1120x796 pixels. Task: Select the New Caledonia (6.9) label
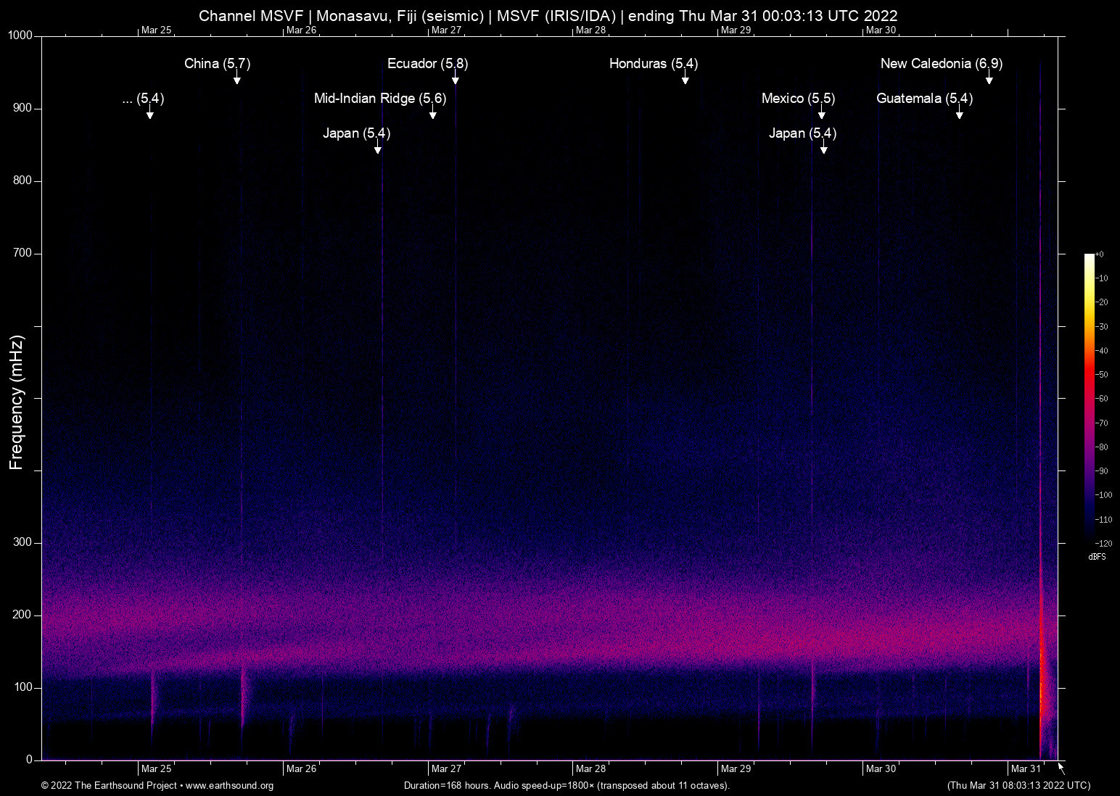click(941, 64)
